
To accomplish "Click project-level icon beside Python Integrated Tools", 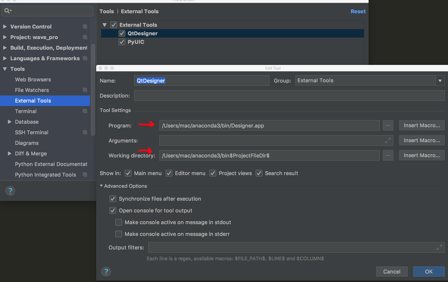I will tap(85, 174).
